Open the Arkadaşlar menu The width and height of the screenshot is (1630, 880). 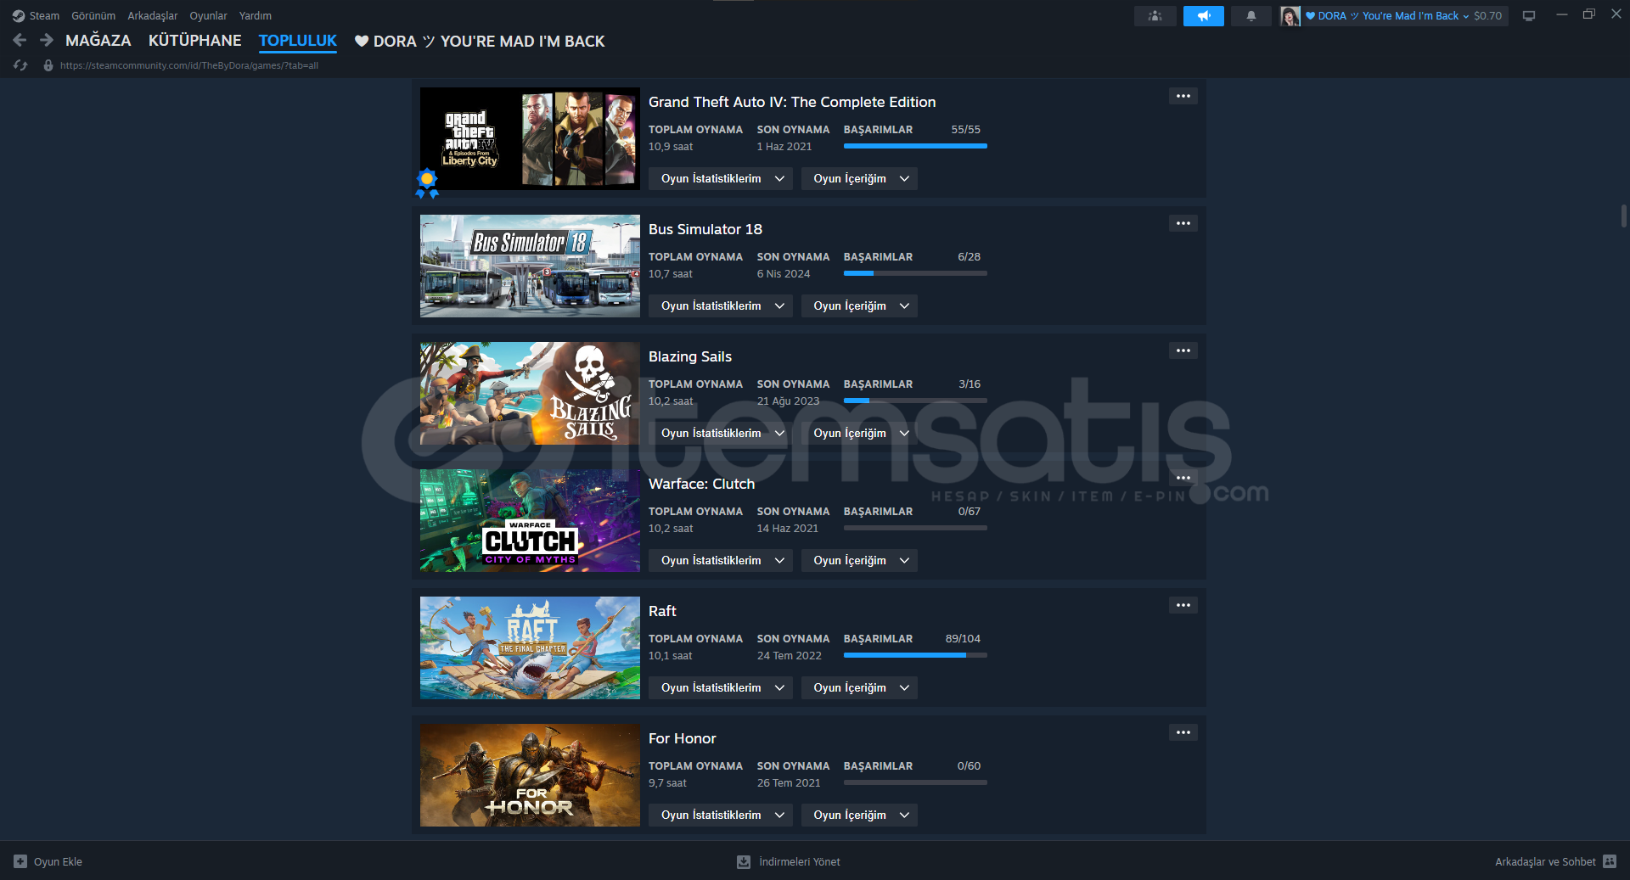153,16
